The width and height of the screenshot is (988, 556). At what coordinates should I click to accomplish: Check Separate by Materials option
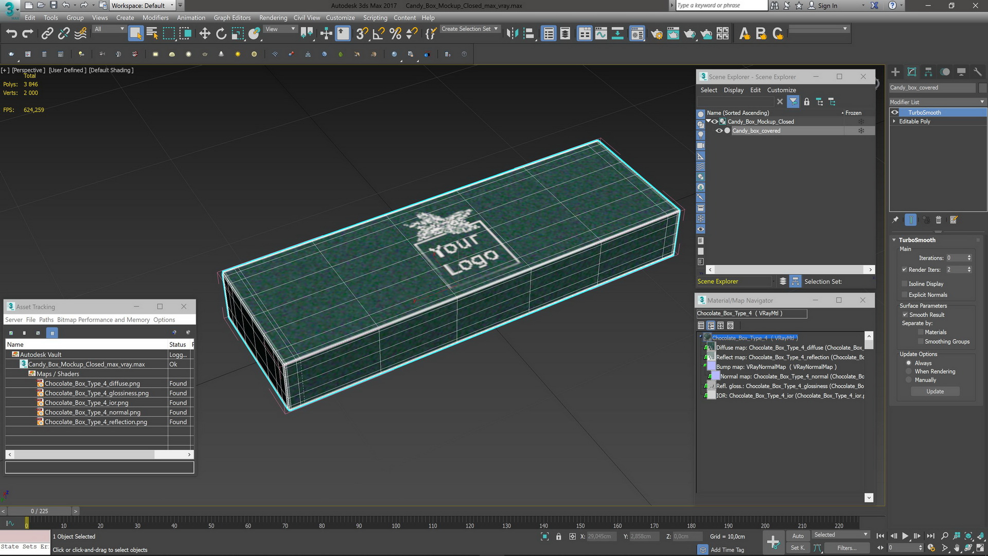click(x=921, y=332)
